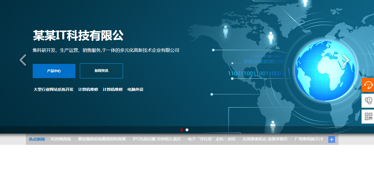Click the phone callback clock icon

click(x=368, y=101)
